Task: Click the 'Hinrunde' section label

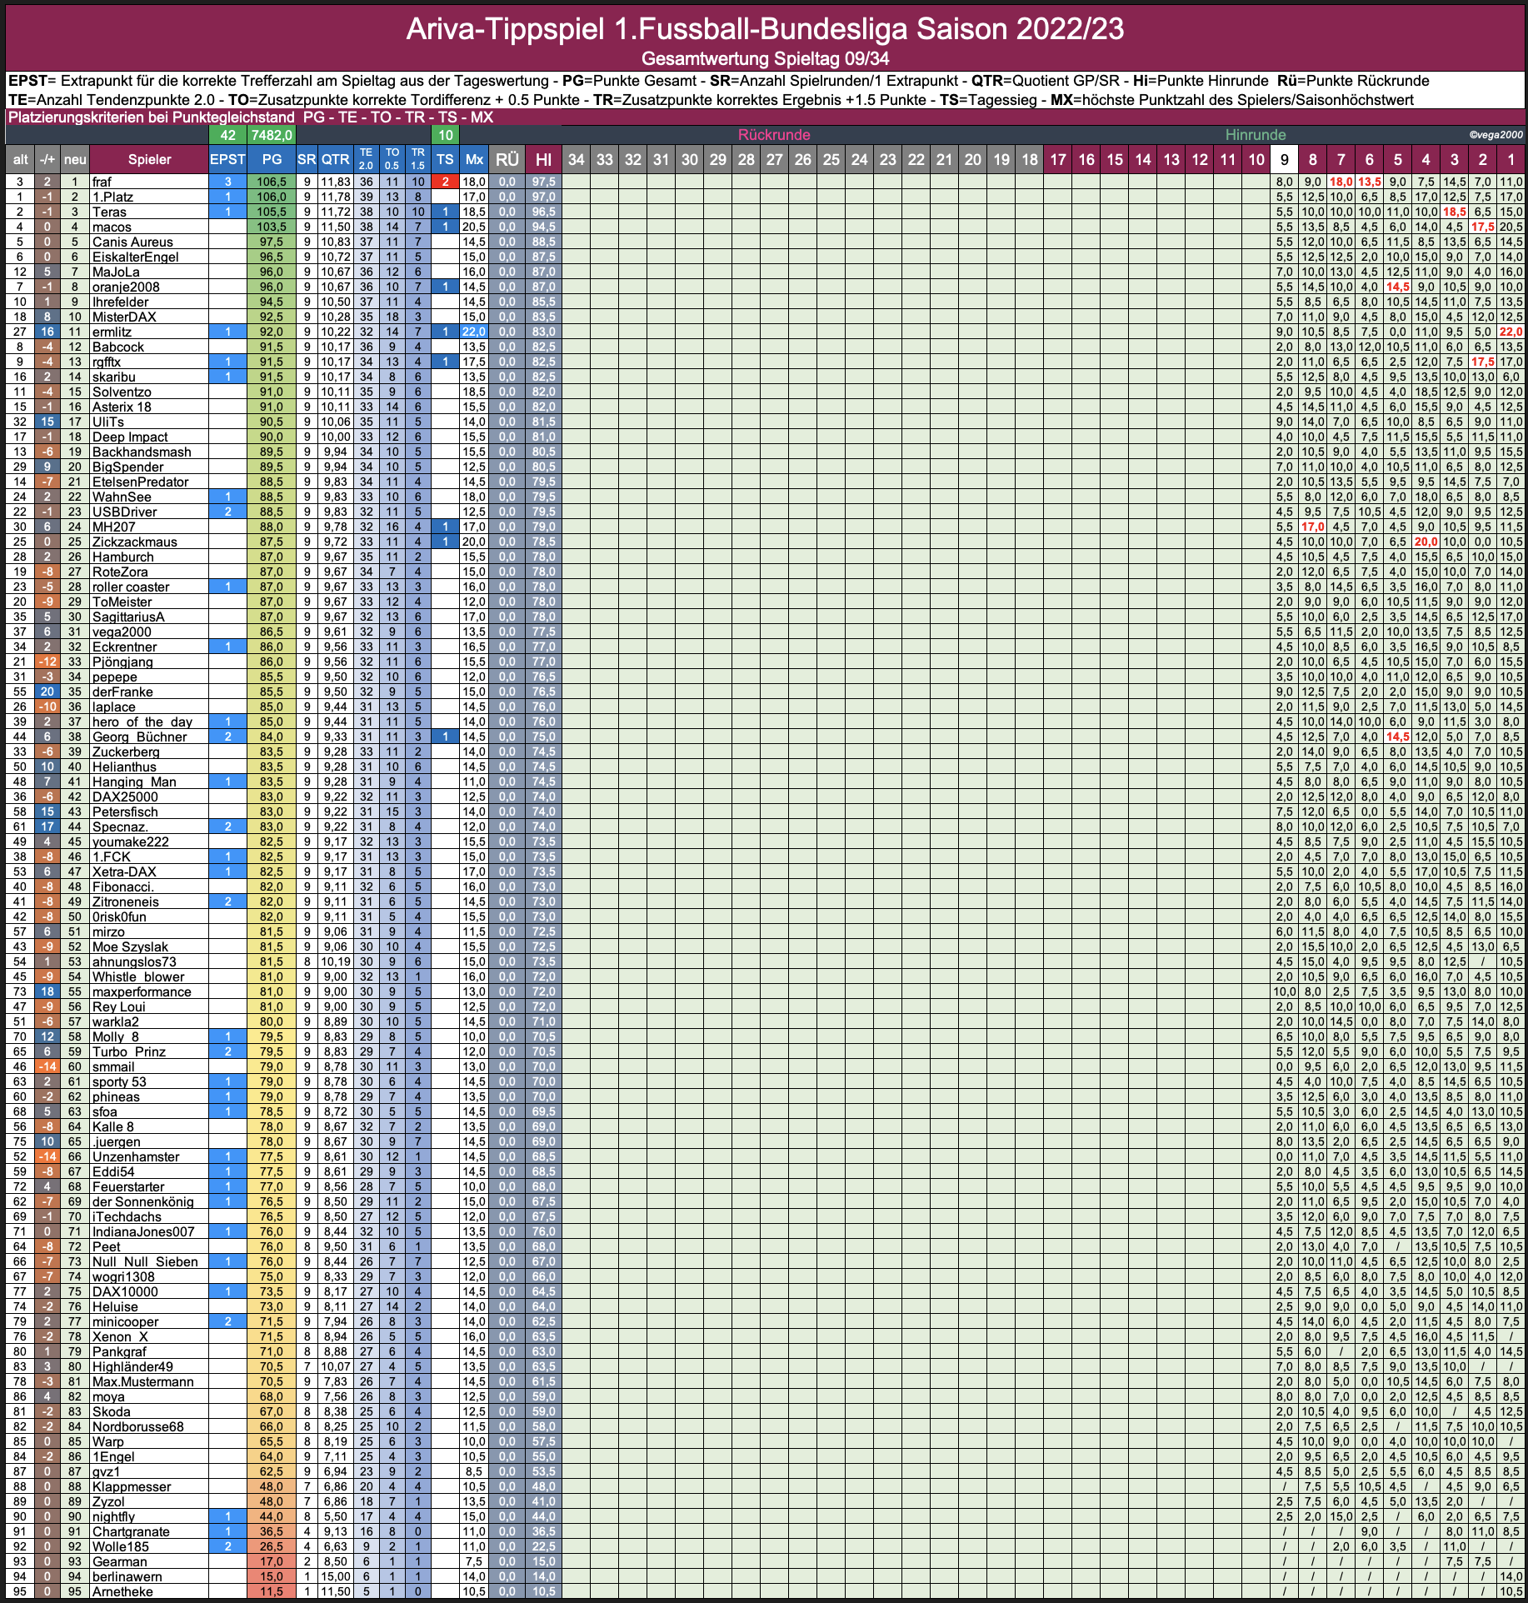Action: [1256, 135]
